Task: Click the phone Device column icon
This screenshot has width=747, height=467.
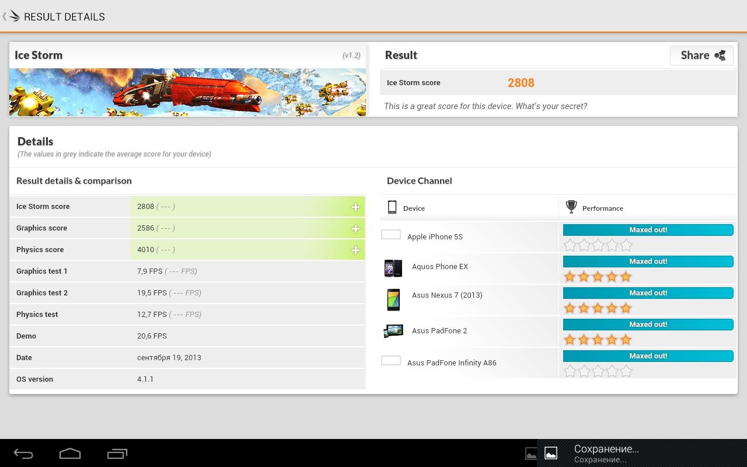Action: (392, 207)
